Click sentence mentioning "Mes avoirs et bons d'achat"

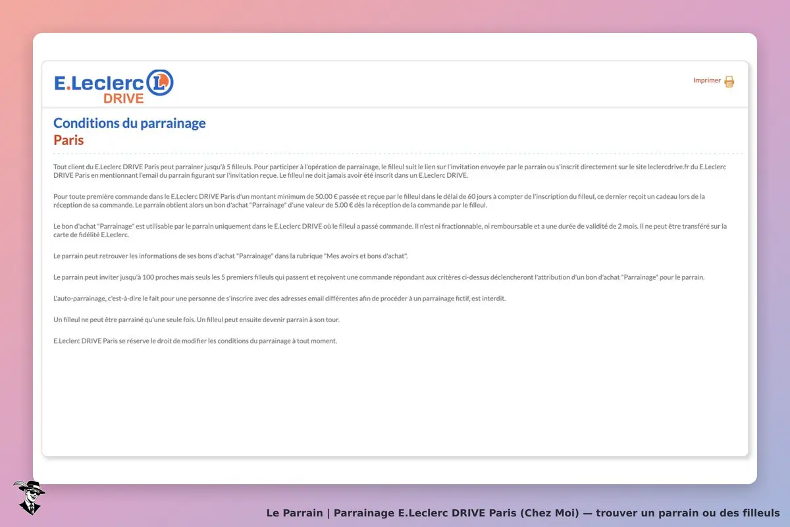(x=230, y=256)
